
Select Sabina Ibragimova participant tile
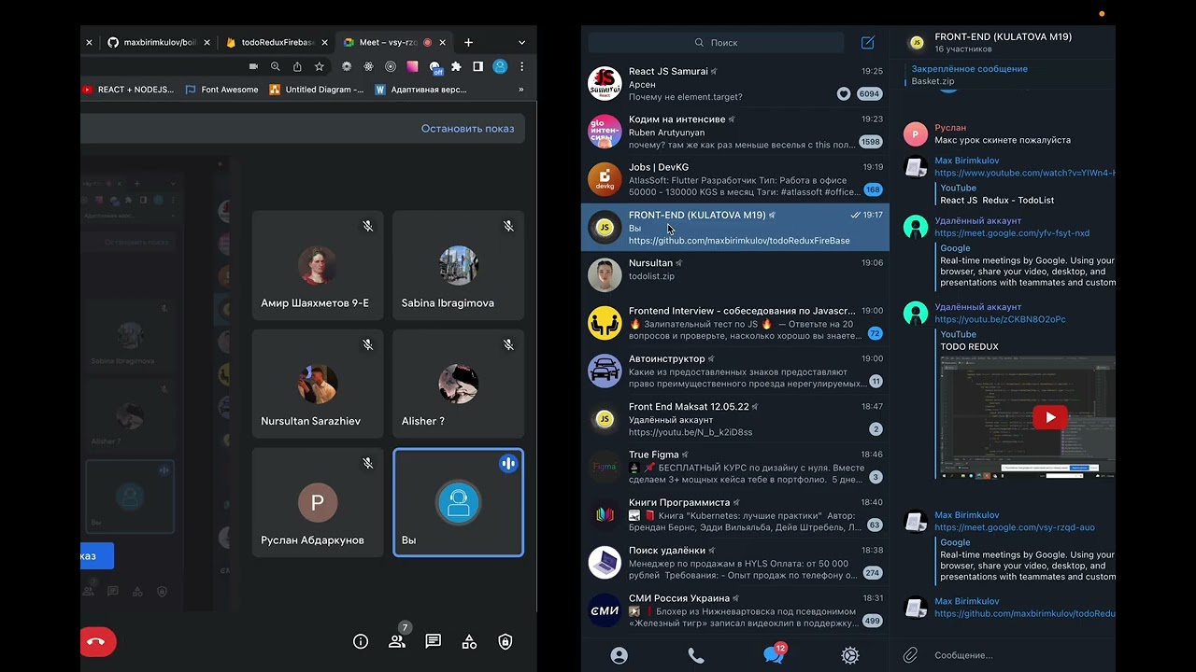point(458,265)
